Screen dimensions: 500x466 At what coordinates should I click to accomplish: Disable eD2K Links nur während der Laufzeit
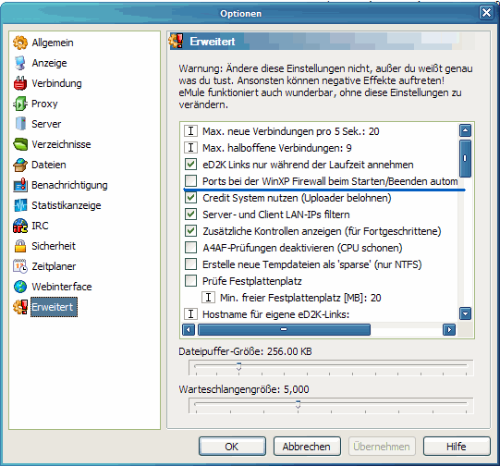click(190, 165)
